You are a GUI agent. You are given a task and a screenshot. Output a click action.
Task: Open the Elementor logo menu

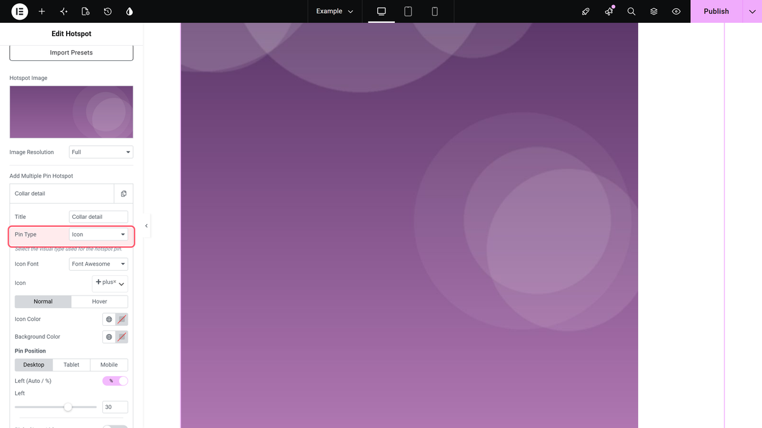coord(20,11)
